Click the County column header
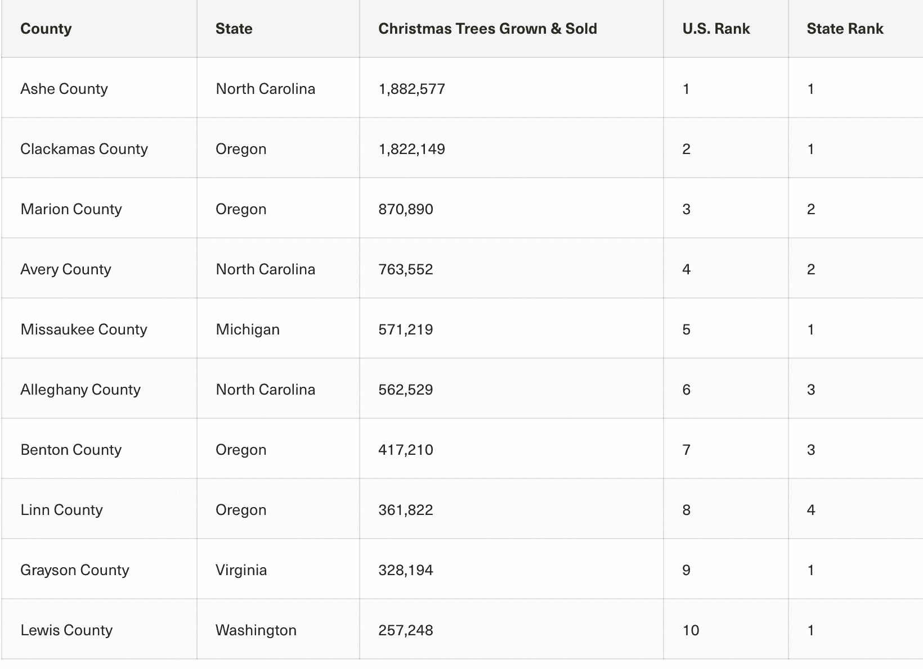The image size is (923, 669). point(46,29)
